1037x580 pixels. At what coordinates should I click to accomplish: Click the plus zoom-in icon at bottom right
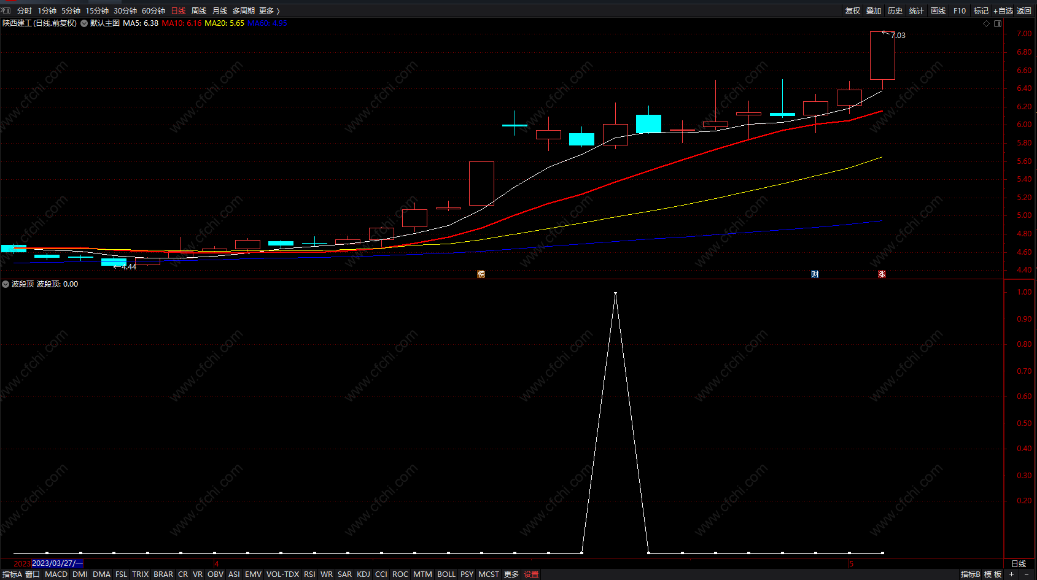tap(1011, 574)
